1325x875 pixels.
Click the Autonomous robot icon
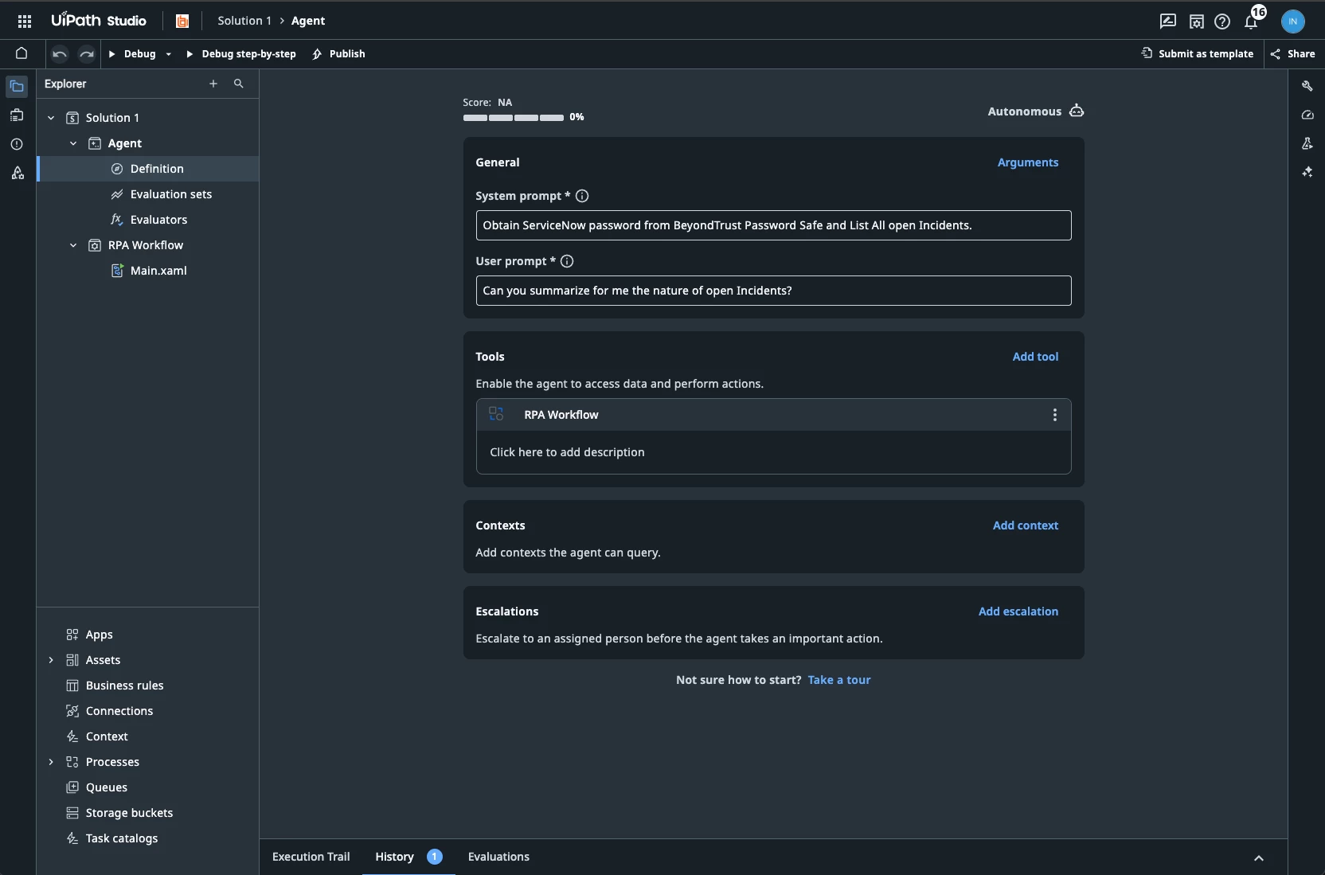[x=1077, y=111]
